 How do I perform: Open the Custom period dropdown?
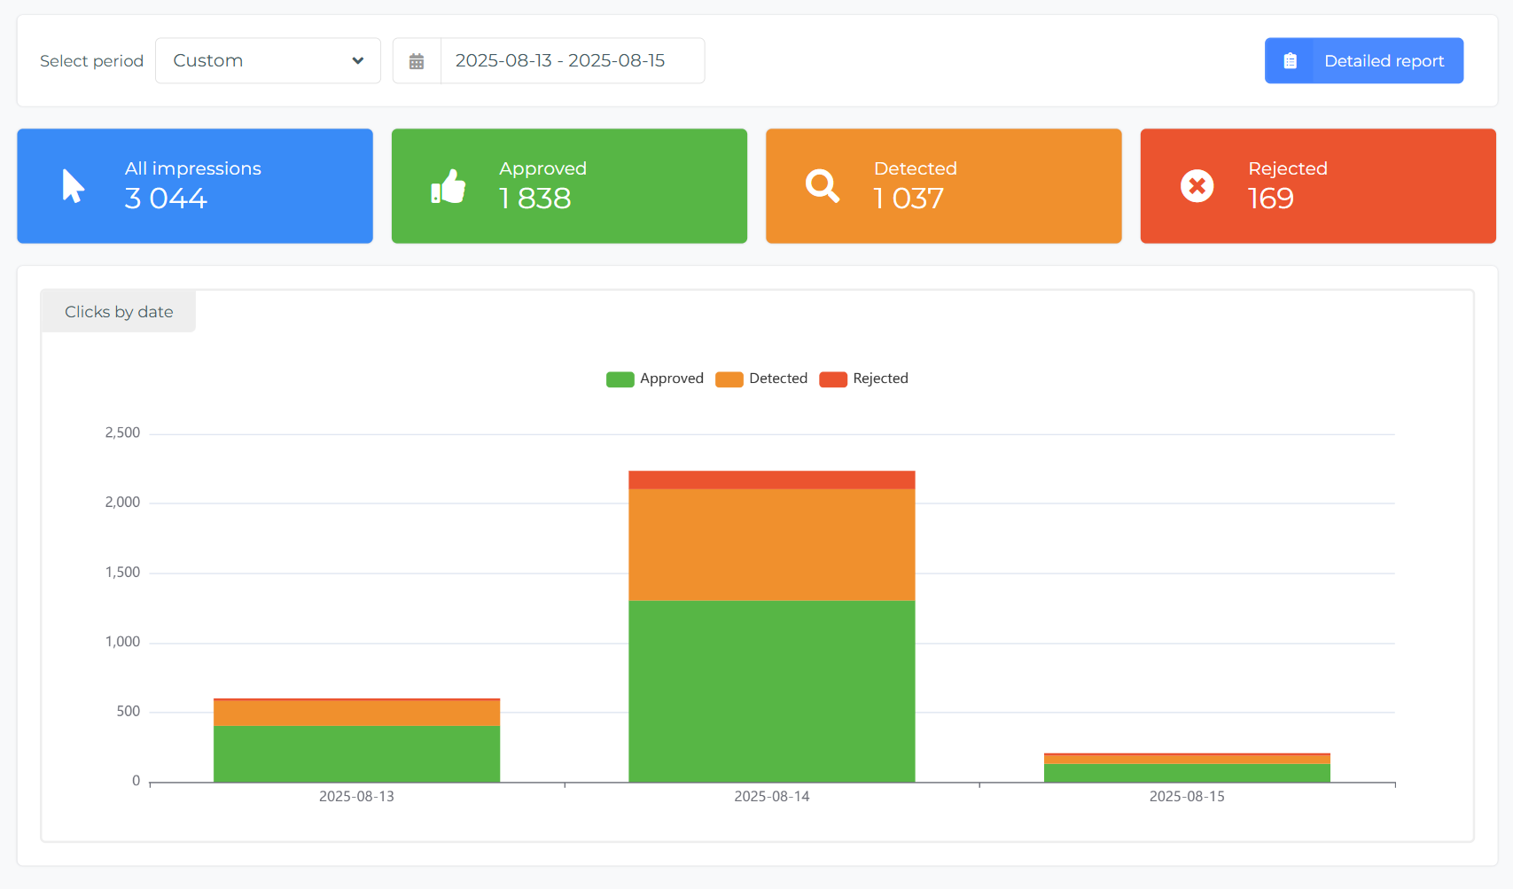(268, 60)
